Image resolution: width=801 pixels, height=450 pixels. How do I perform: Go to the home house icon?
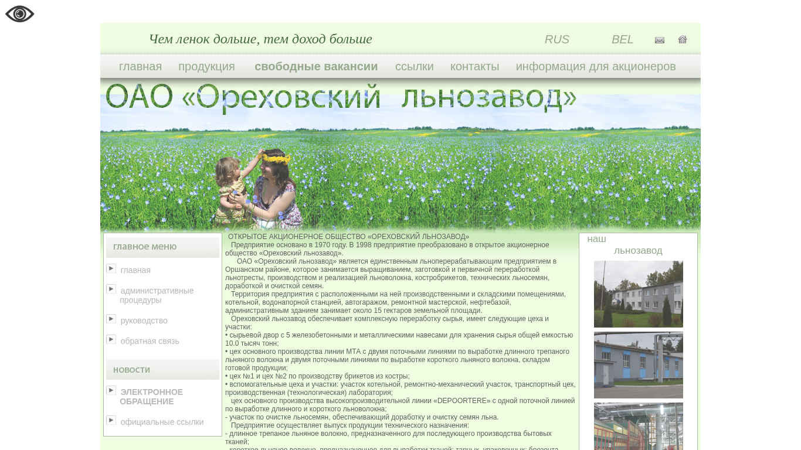pos(683,39)
